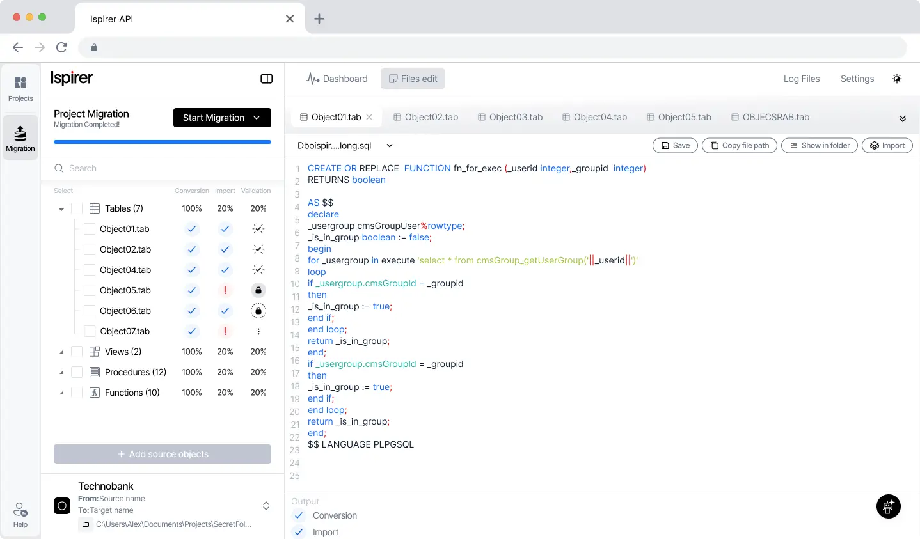Screen dimensions: 920x539
Task: Expand the Functions tree node arrow
Action: [x=61, y=393]
